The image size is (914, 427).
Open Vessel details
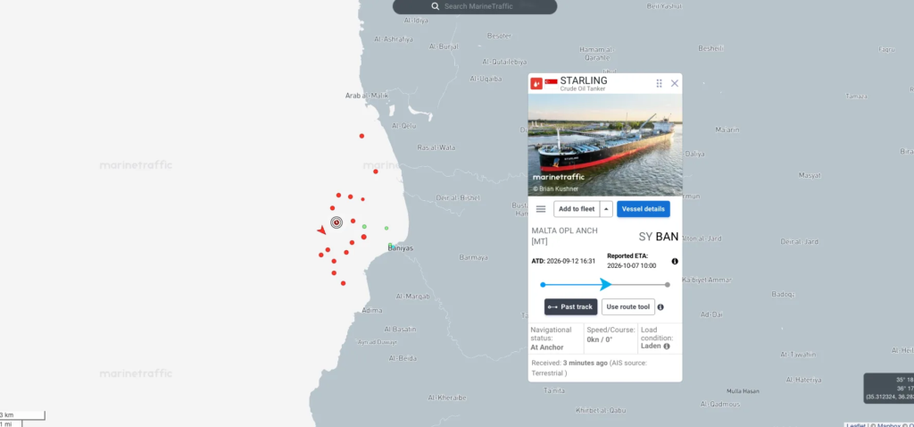[x=644, y=209]
